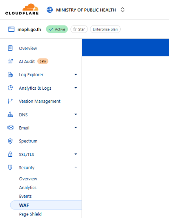Expand the DNS section arrow

[x=76, y=114]
